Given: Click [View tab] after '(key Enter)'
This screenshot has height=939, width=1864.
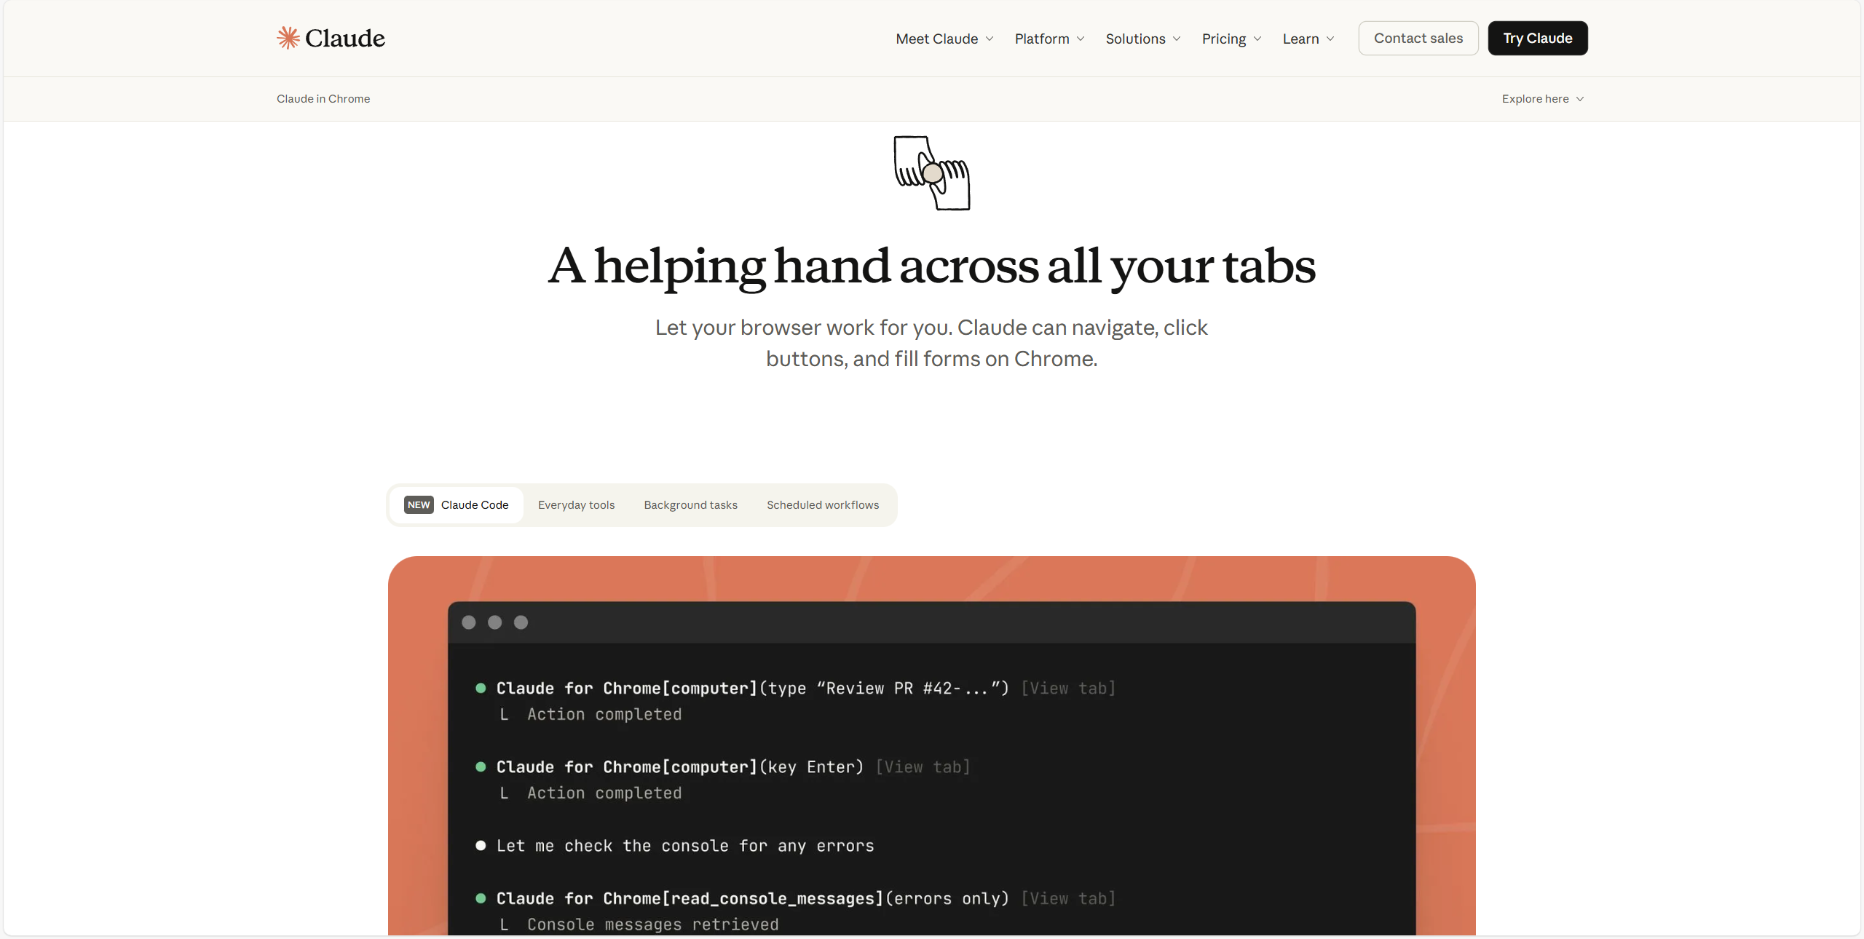Looking at the screenshot, I should [923, 766].
